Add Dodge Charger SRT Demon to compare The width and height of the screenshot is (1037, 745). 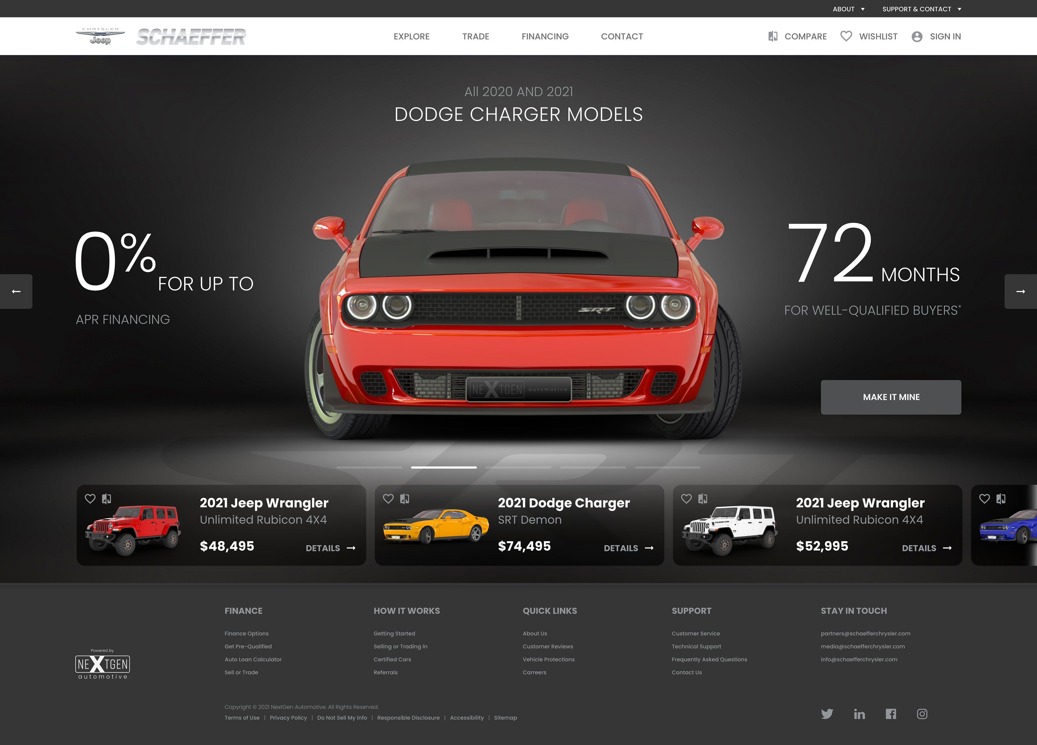point(405,499)
